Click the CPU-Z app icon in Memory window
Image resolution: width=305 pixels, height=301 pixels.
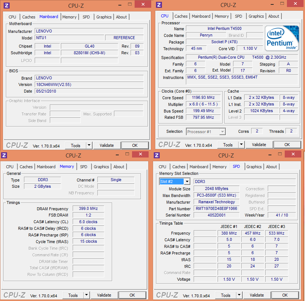[4, 155]
